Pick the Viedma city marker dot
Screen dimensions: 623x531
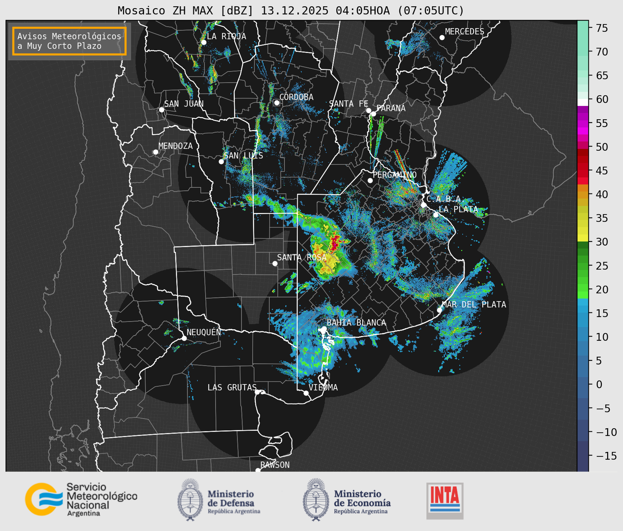click(x=306, y=393)
